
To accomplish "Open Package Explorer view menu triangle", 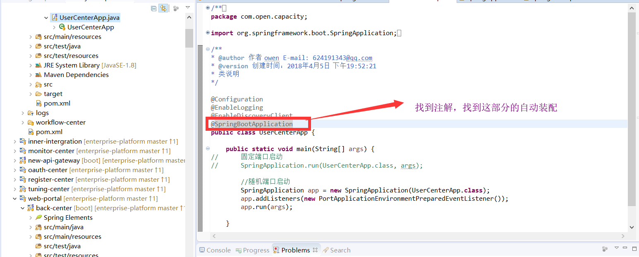I will coord(188,8).
